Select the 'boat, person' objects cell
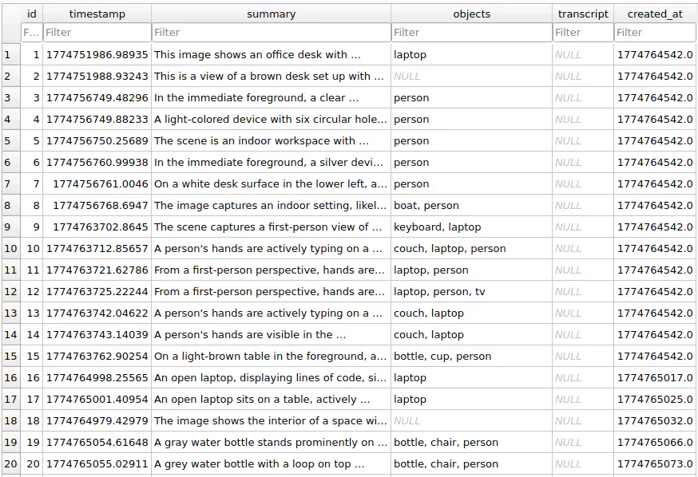 471,205
